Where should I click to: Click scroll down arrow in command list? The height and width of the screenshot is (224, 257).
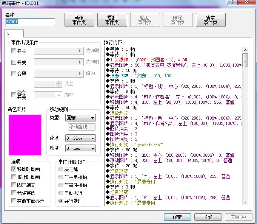point(245,202)
